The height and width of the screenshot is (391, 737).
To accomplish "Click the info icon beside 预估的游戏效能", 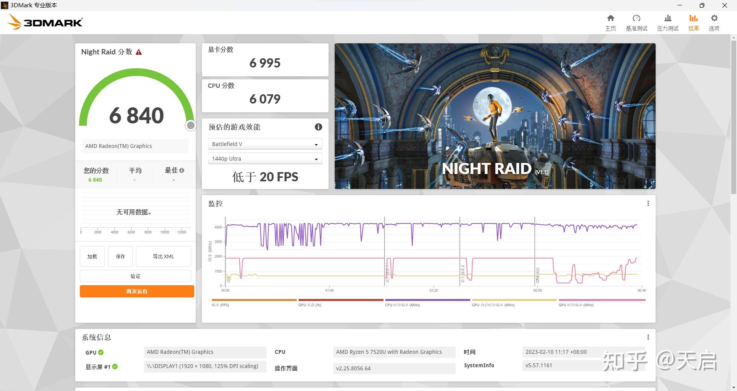I will [x=318, y=127].
